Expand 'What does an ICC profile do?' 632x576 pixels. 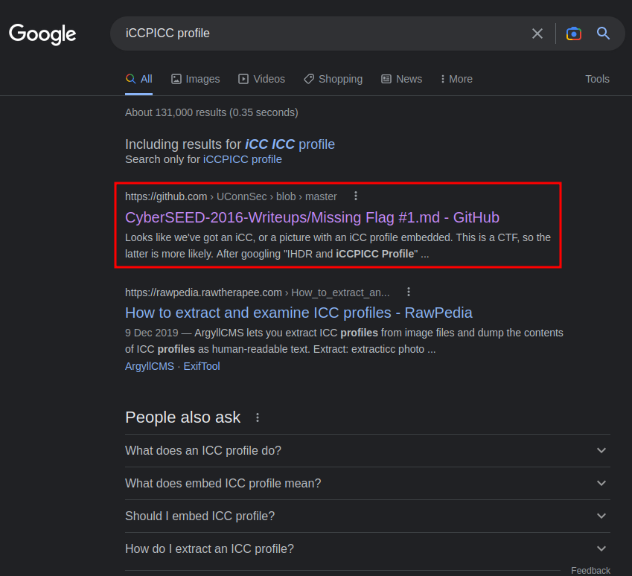click(367, 451)
